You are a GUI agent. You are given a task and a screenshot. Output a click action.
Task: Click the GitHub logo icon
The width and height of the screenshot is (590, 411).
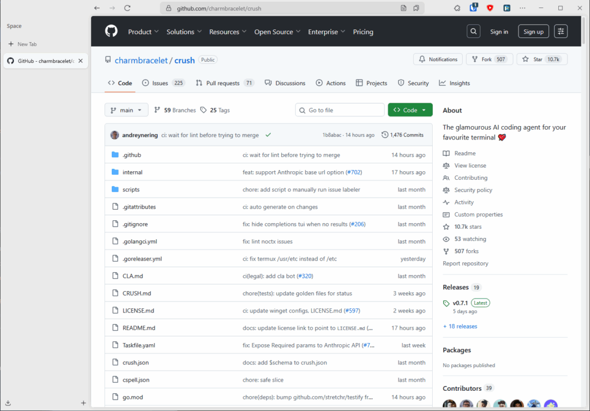pyautogui.click(x=111, y=31)
